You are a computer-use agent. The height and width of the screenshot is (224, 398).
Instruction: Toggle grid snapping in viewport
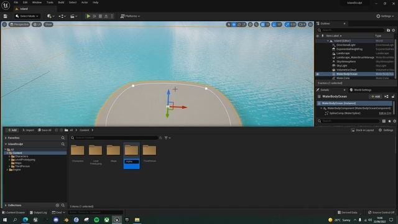point(263,24)
